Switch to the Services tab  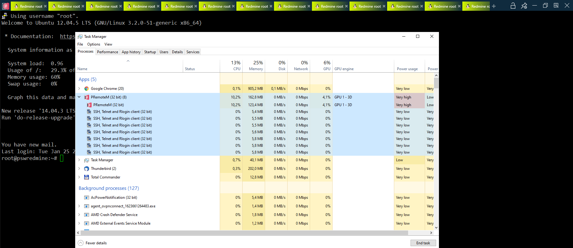tap(193, 52)
